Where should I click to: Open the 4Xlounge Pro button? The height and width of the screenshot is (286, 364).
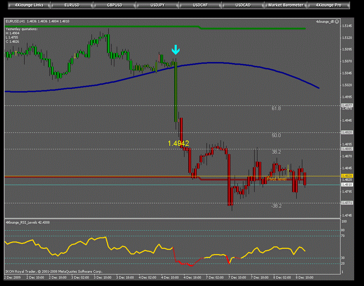pyautogui.click(x=329, y=5)
